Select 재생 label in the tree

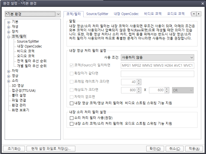coord(15,26)
